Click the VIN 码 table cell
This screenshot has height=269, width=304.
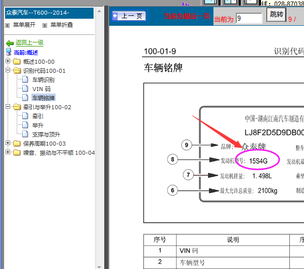(x=233, y=251)
